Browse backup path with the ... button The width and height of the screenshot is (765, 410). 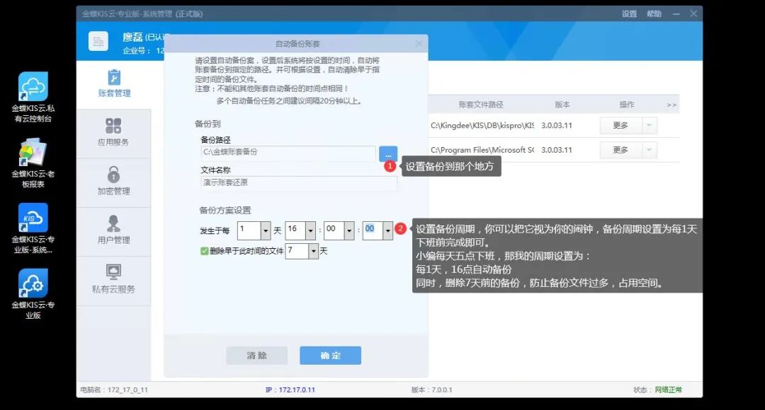pyautogui.click(x=388, y=154)
